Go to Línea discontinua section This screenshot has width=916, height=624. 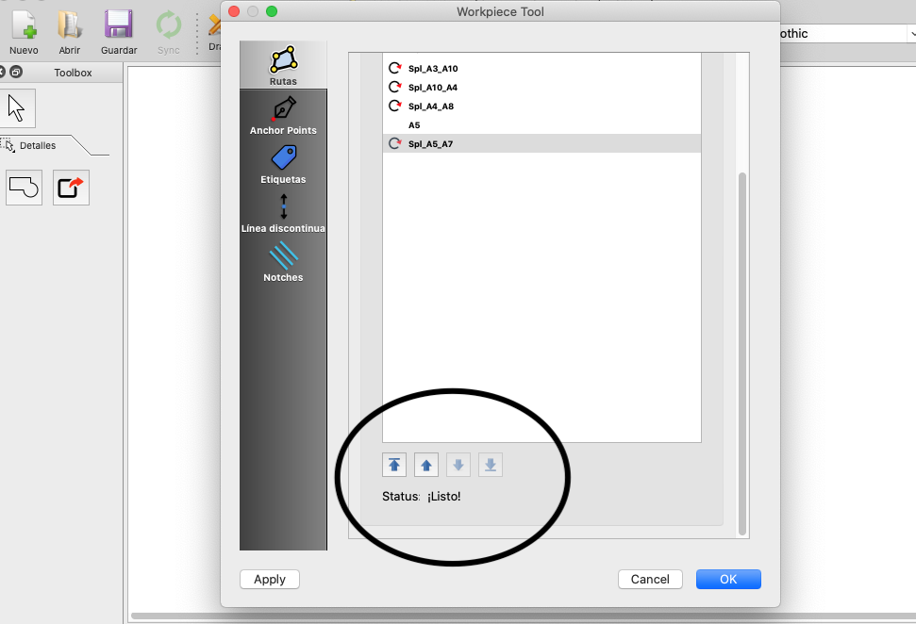point(283,213)
